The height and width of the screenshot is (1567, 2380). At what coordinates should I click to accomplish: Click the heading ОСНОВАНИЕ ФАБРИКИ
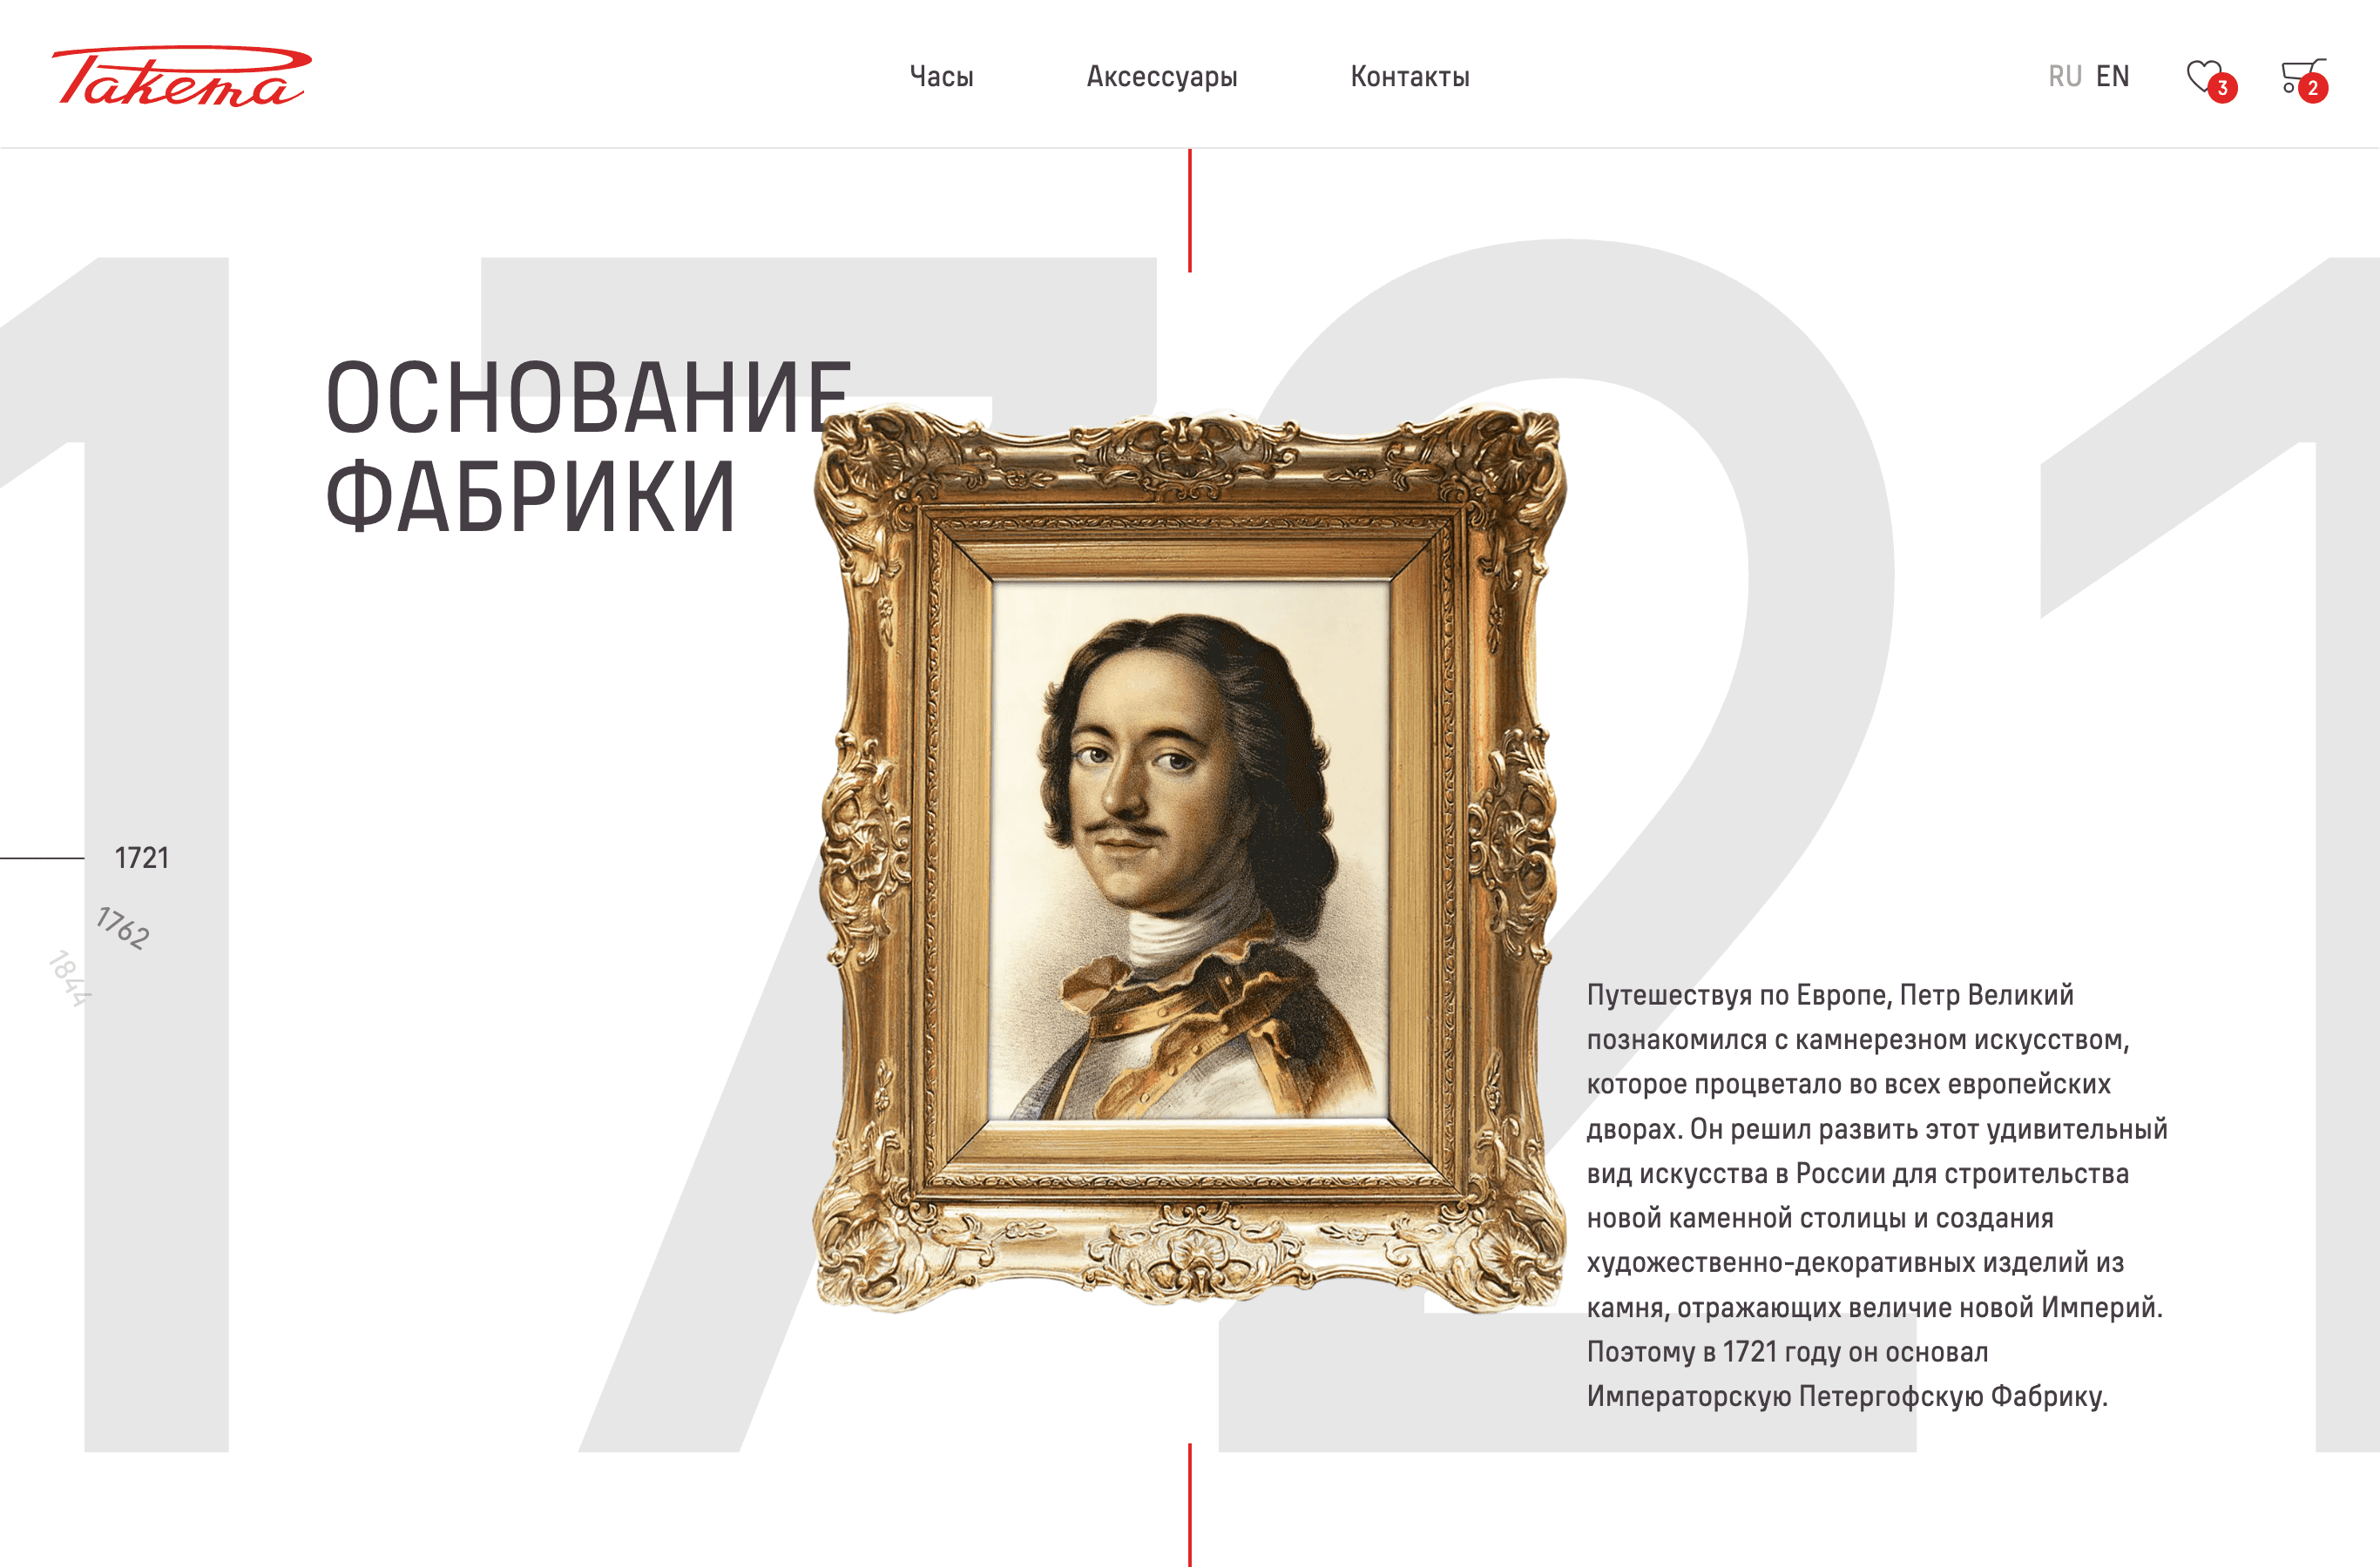(x=589, y=447)
